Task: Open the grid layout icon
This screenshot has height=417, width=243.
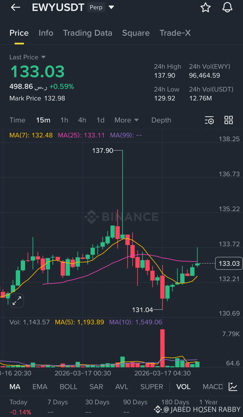Action: point(229,120)
